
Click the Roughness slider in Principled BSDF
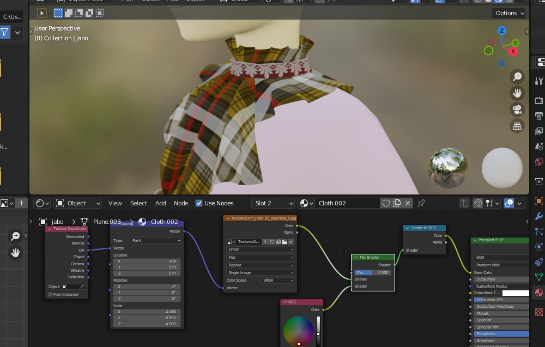[x=501, y=334]
